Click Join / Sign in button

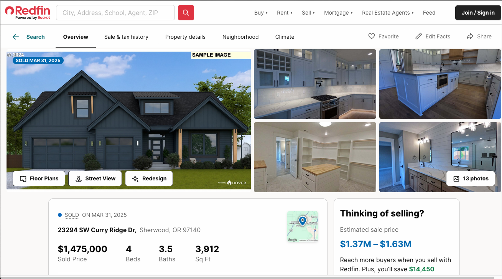coord(478,13)
